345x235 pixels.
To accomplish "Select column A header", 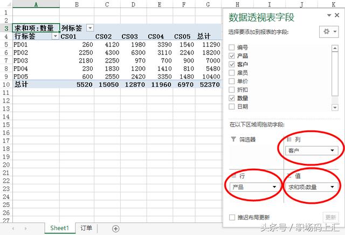I will click(36, 4).
